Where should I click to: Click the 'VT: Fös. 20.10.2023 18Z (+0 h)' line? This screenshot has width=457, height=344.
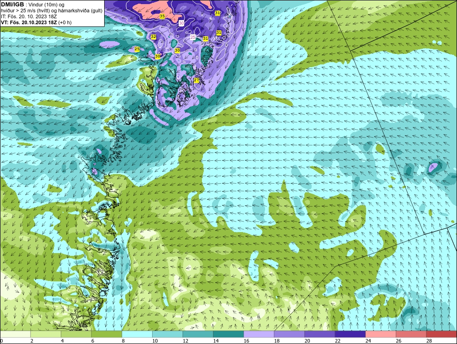coord(36,22)
